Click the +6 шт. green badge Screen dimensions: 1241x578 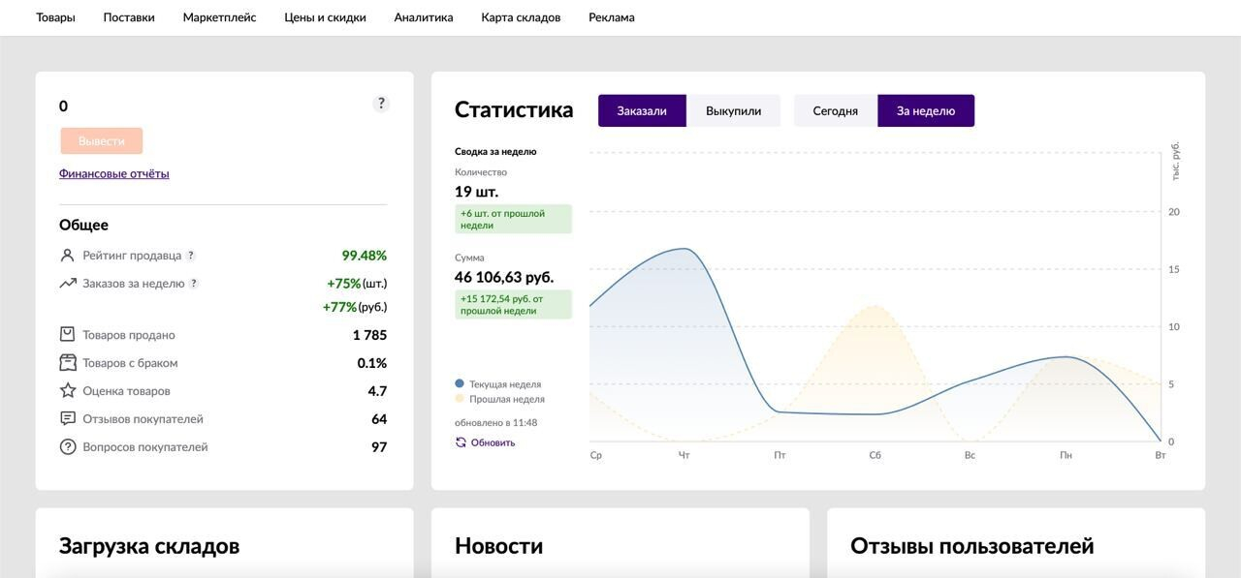tap(514, 219)
